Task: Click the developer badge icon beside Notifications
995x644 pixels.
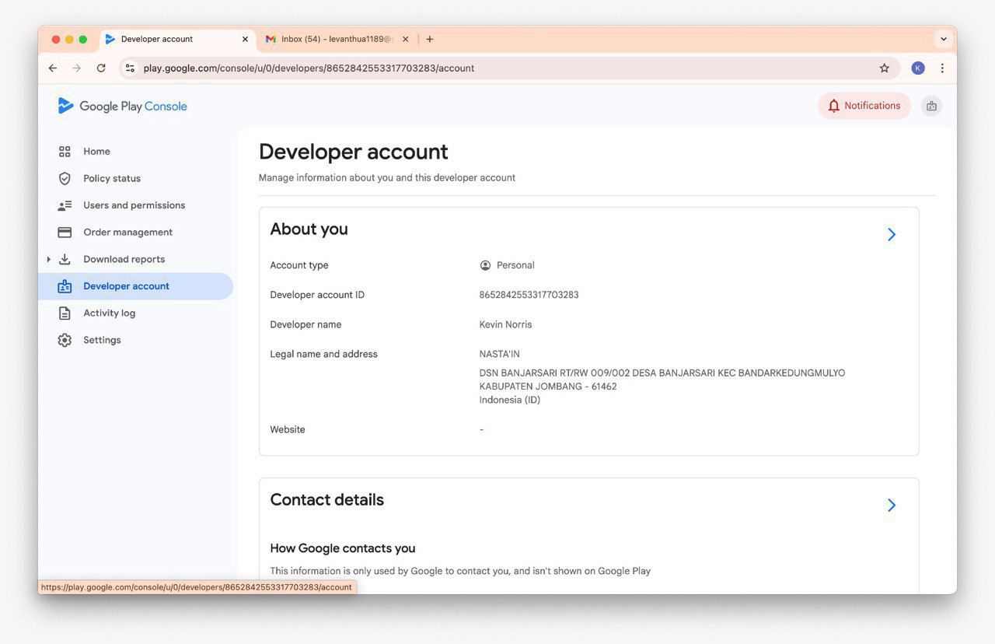Action: [x=931, y=106]
